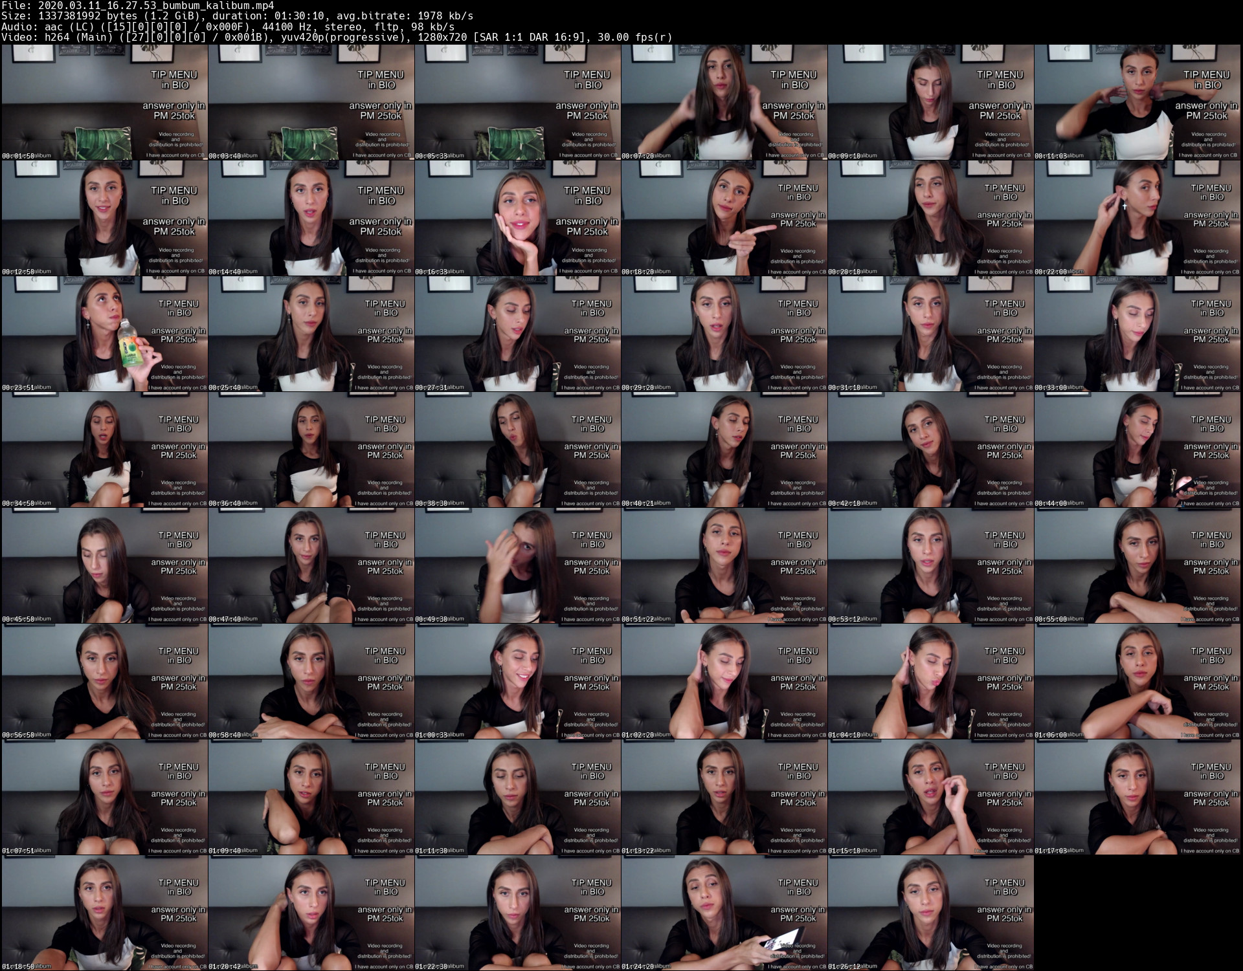Click the file name line in the header
The height and width of the screenshot is (971, 1243).
point(137,6)
